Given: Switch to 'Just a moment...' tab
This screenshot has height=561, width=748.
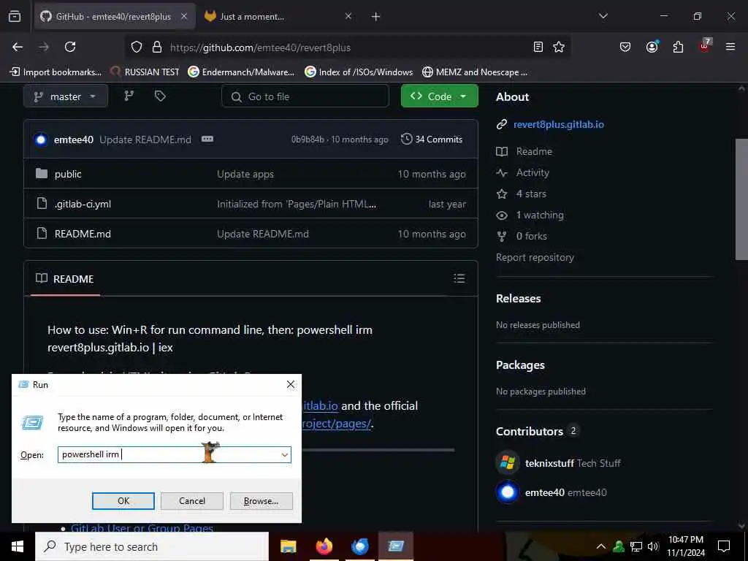Looking at the screenshot, I should click(x=252, y=17).
